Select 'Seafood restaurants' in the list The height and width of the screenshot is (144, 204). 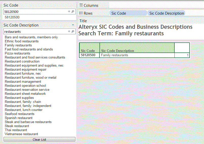19,114
